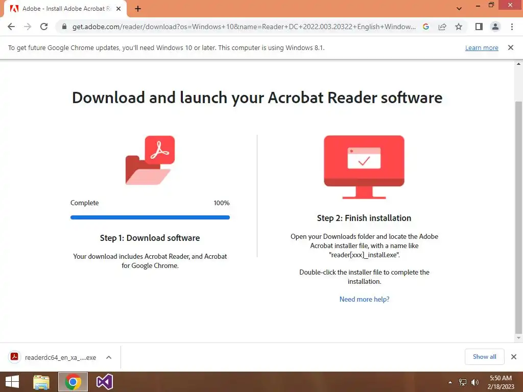The width and height of the screenshot is (523, 392).
Task: Expand options for the downloaded exe file
Action: pyautogui.click(x=109, y=357)
